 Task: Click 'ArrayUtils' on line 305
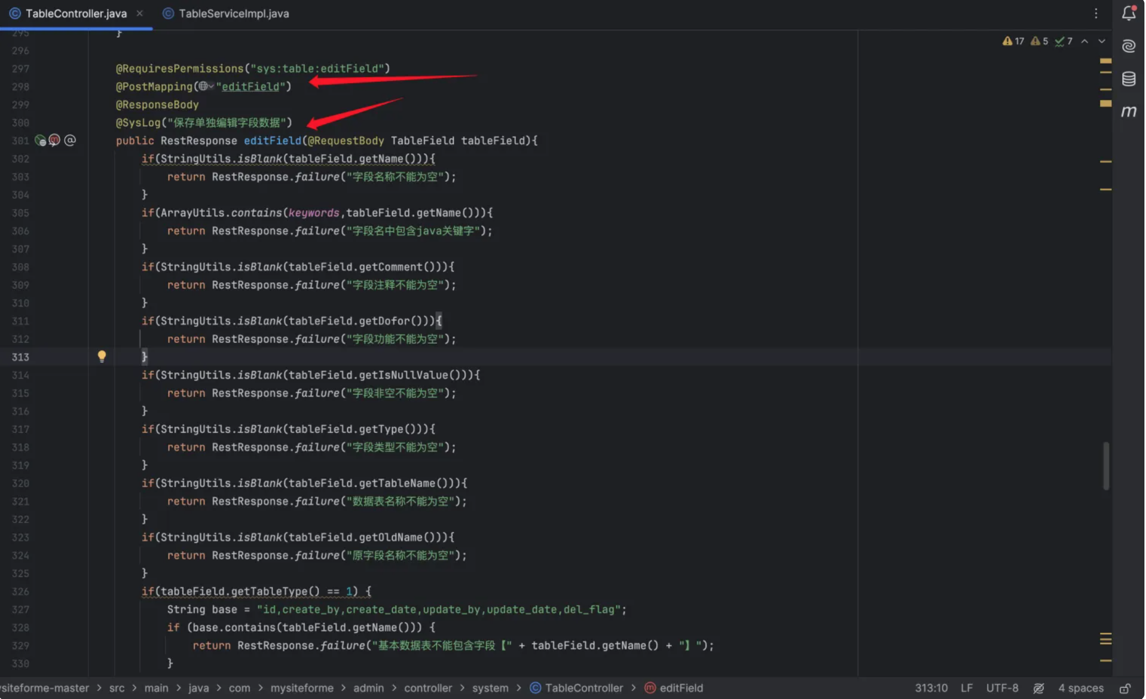point(192,213)
